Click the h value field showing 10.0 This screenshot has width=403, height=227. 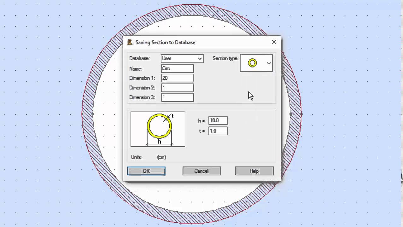click(218, 120)
